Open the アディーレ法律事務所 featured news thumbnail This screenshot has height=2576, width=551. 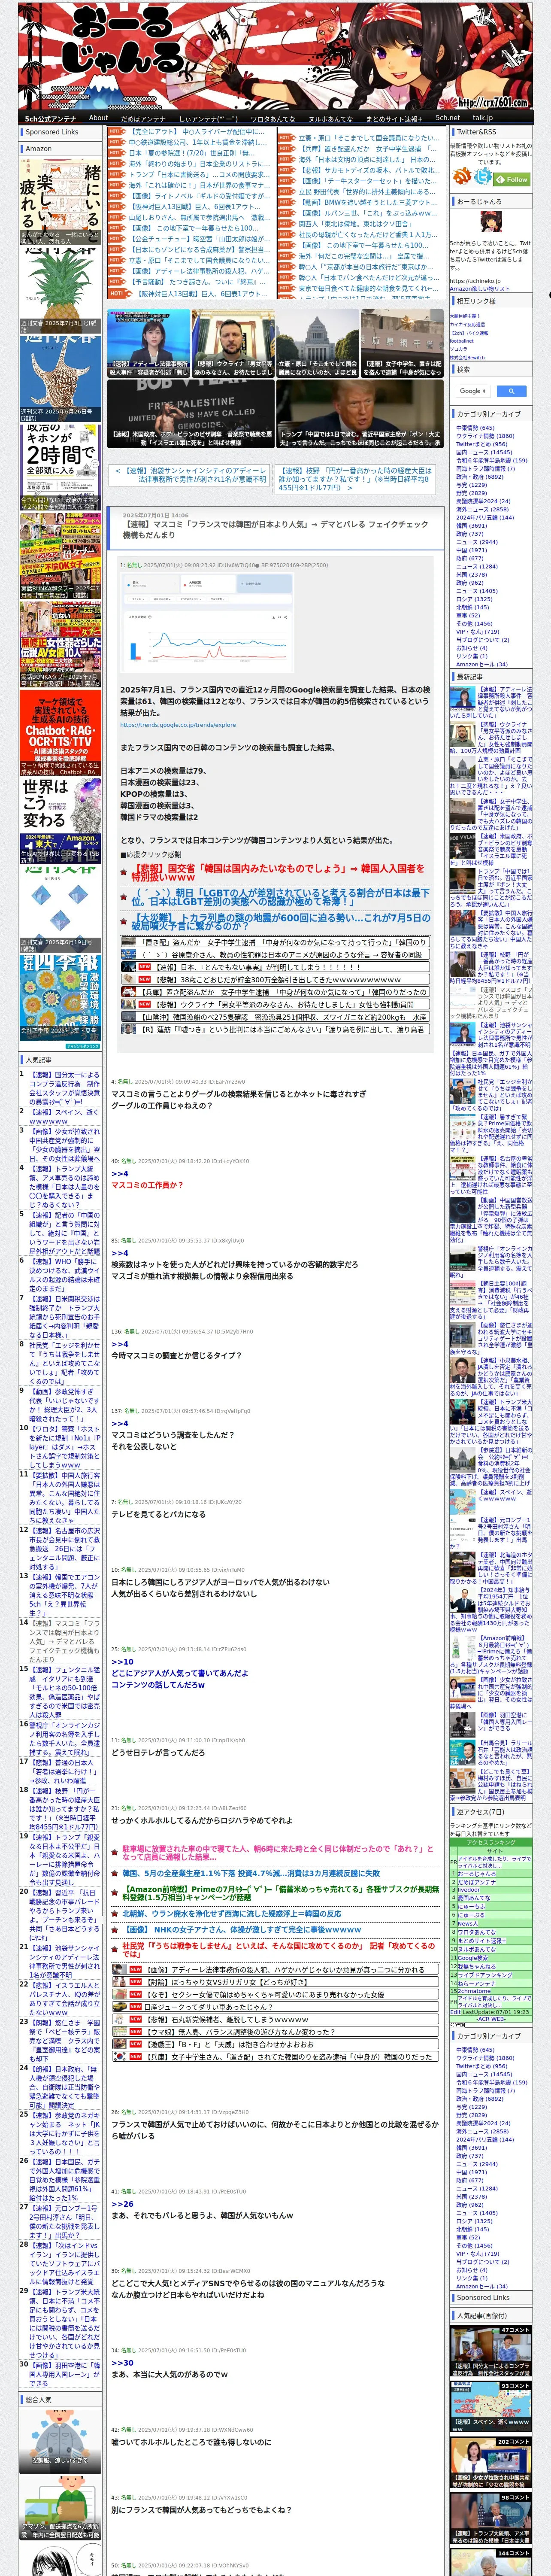(x=149, y=343)
